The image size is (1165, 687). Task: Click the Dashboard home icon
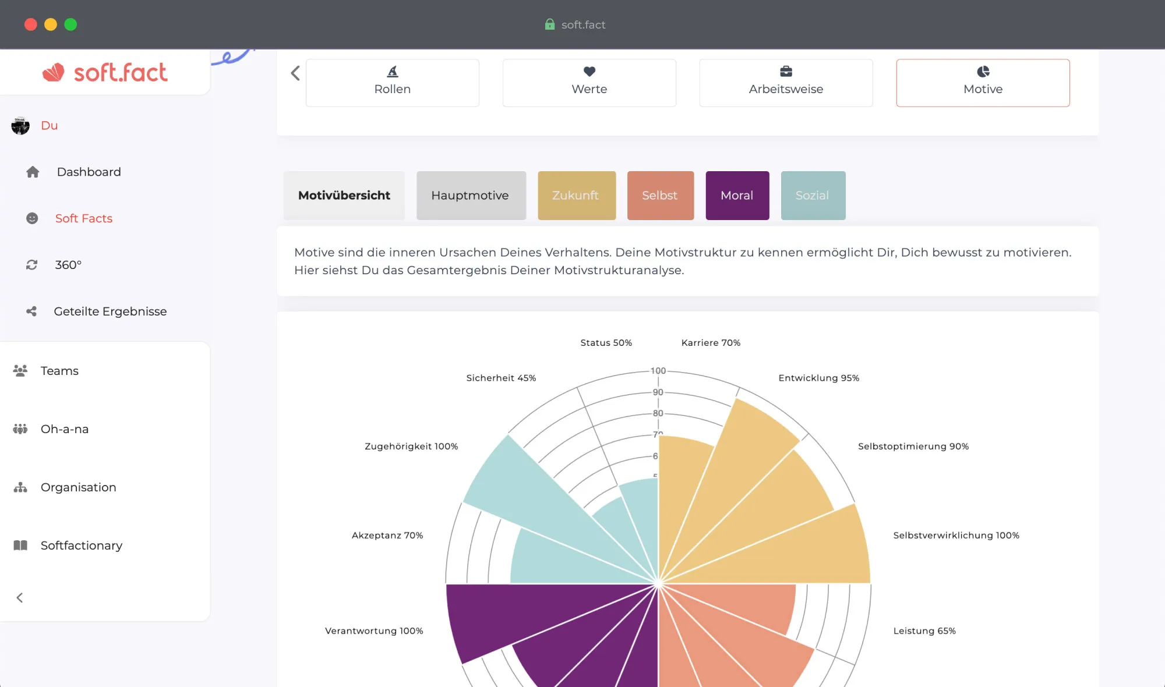(x=33, y=172)
